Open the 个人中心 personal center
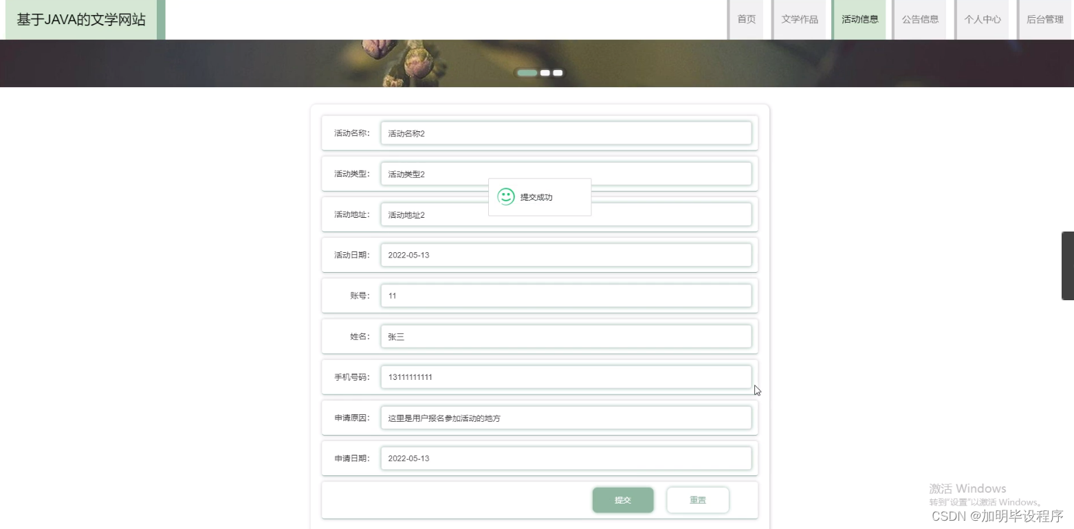This screenshot has width=1074, height=529. pos(983,19)
